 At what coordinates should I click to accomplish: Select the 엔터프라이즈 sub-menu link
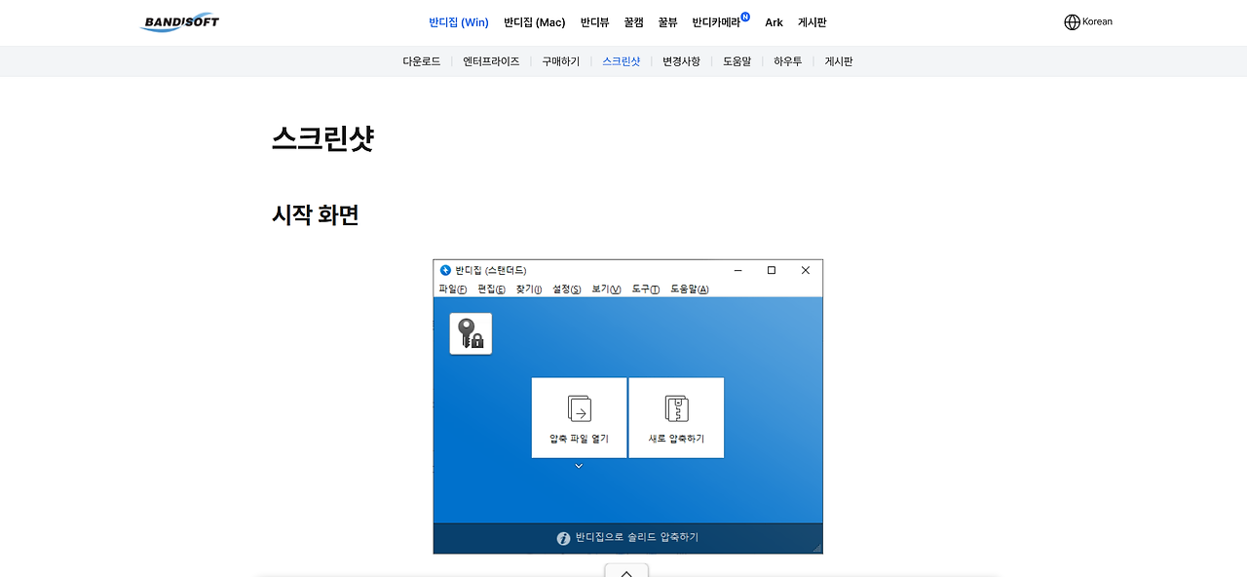(x=491, y=61)
